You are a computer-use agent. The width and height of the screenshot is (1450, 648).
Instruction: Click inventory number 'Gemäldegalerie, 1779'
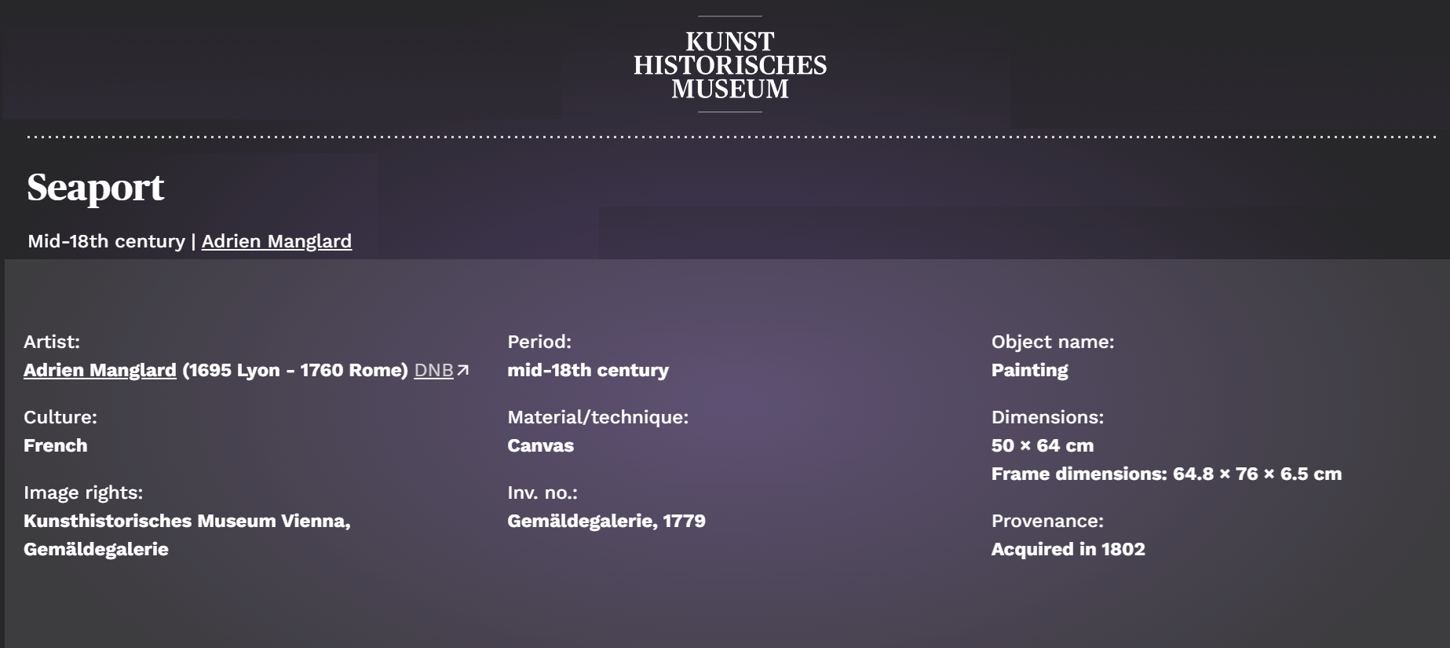(x=606, y=521)
